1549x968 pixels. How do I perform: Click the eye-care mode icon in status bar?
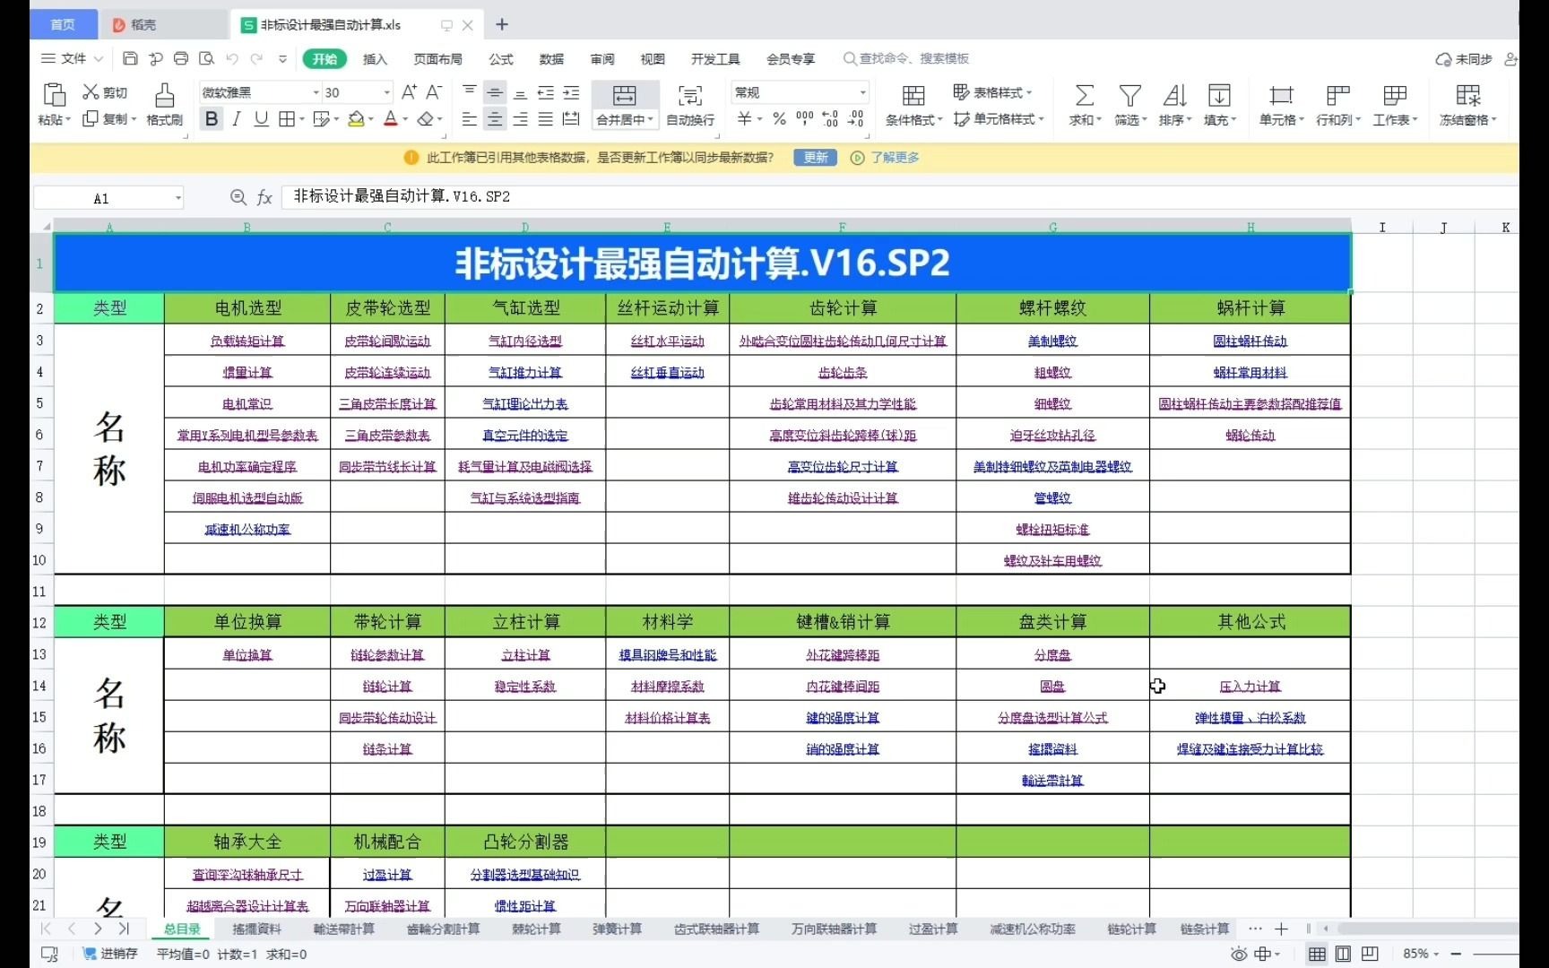click(1239, 954)
